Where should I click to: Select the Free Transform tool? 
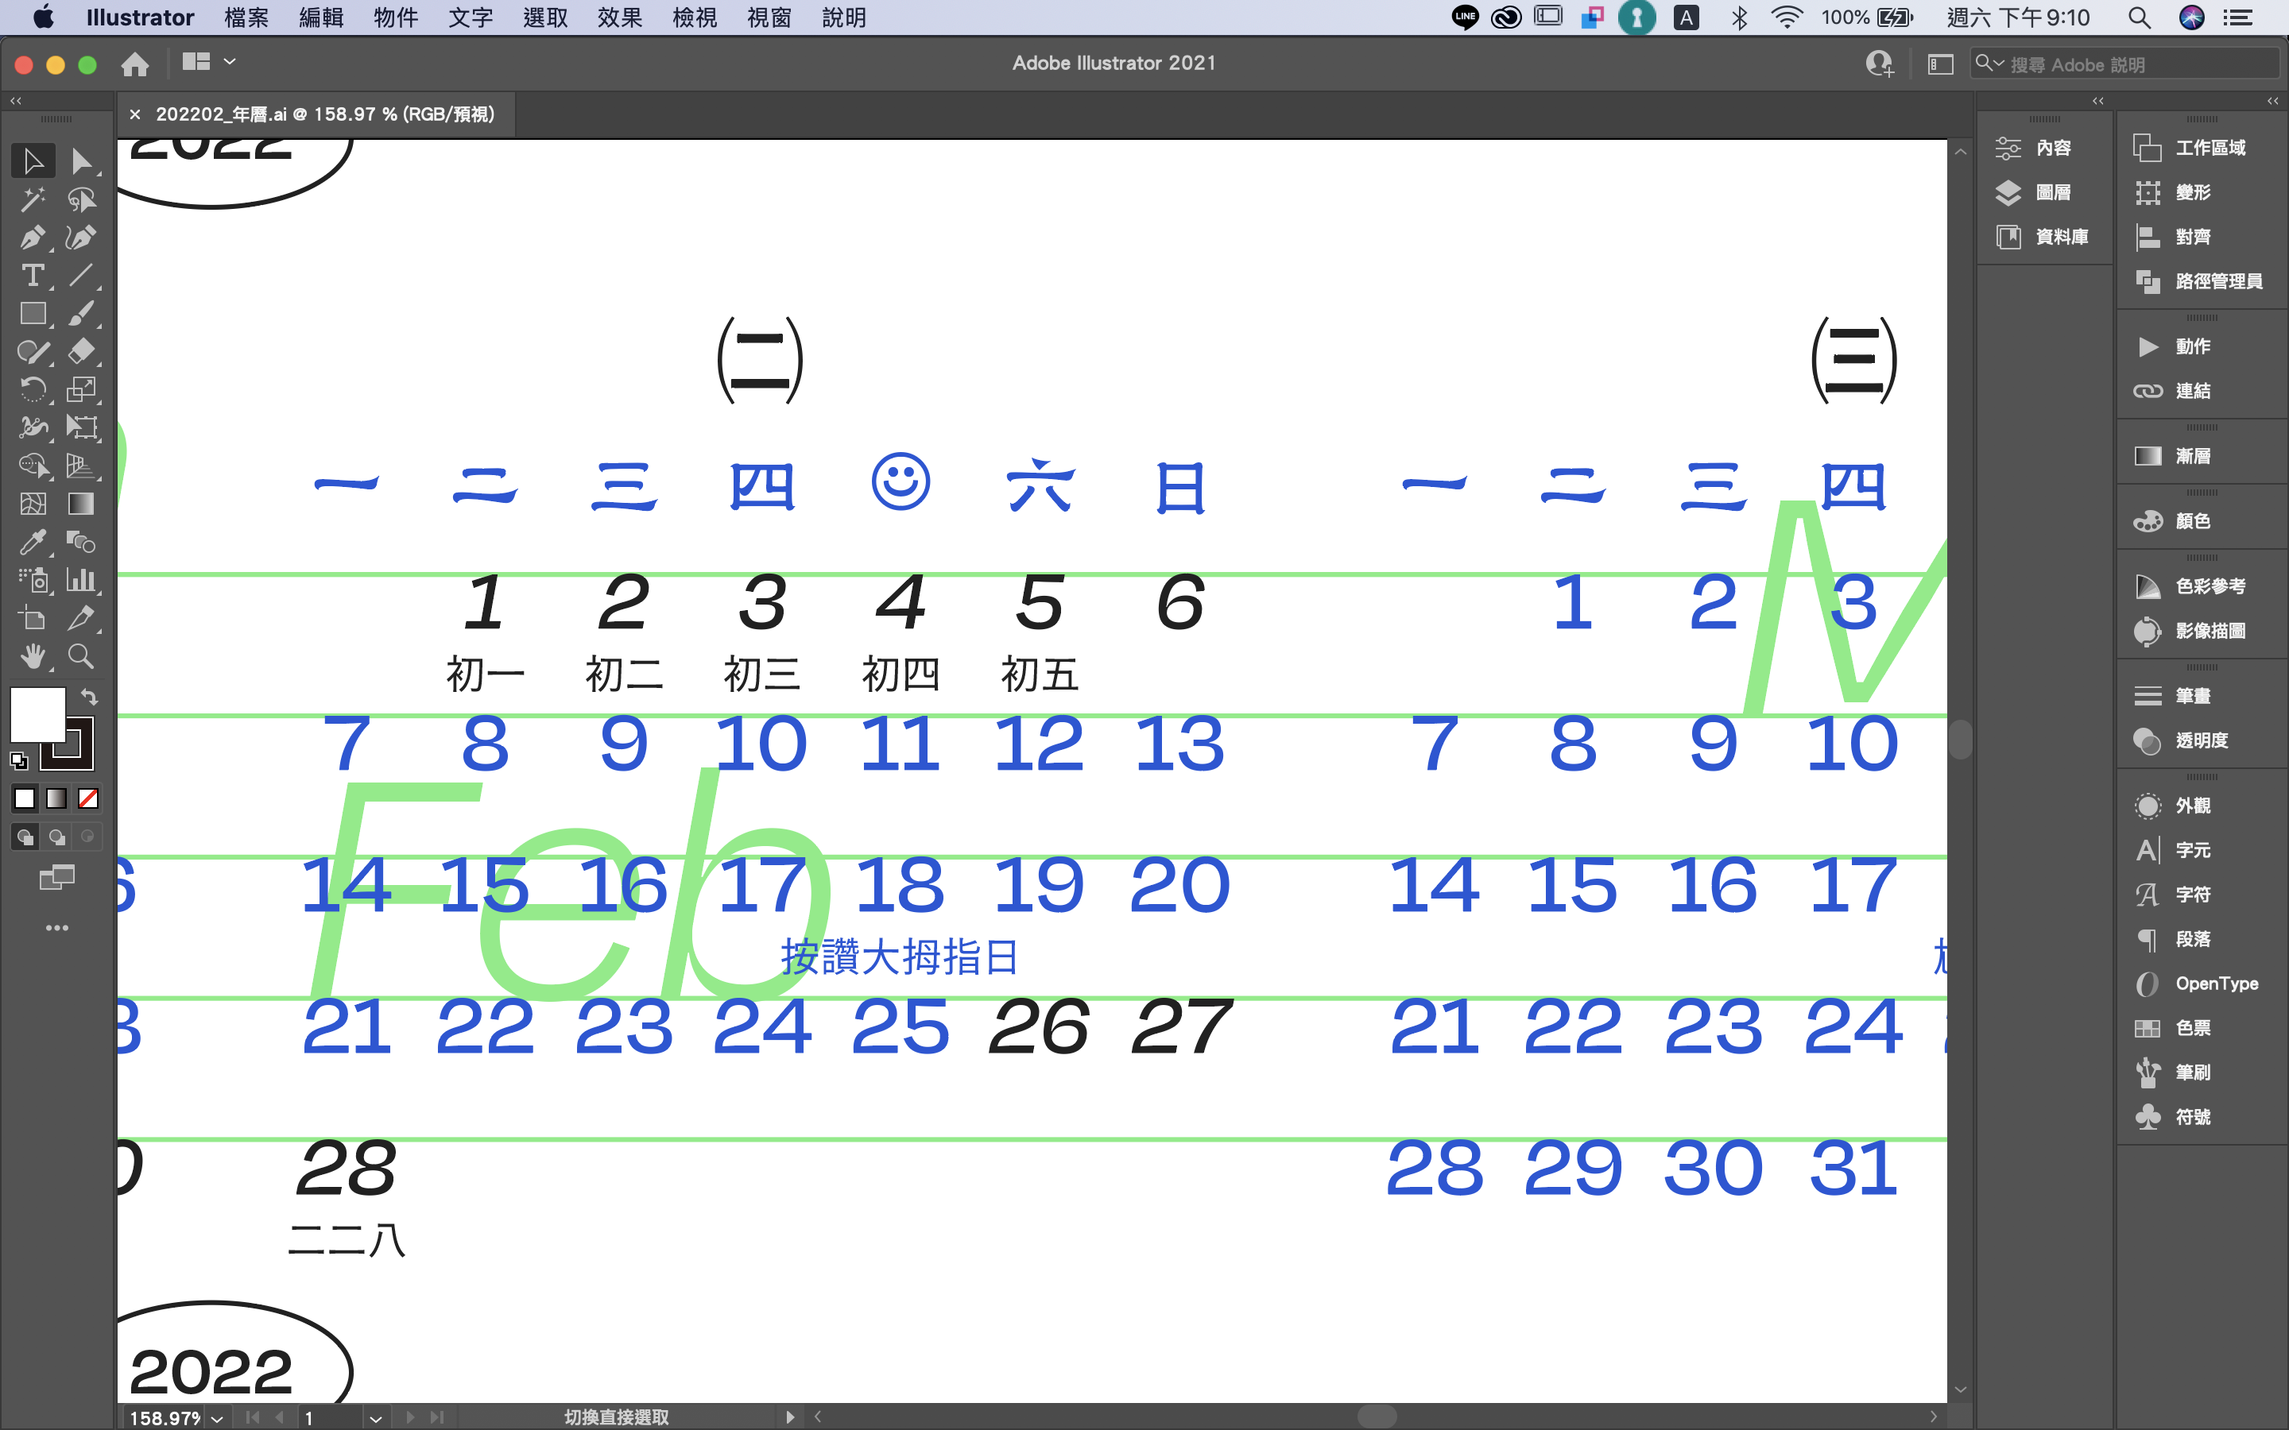tap(81, 427)
